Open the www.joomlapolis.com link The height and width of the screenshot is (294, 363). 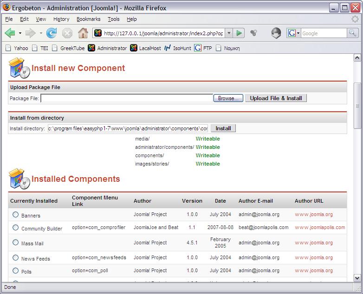[320, 227]
